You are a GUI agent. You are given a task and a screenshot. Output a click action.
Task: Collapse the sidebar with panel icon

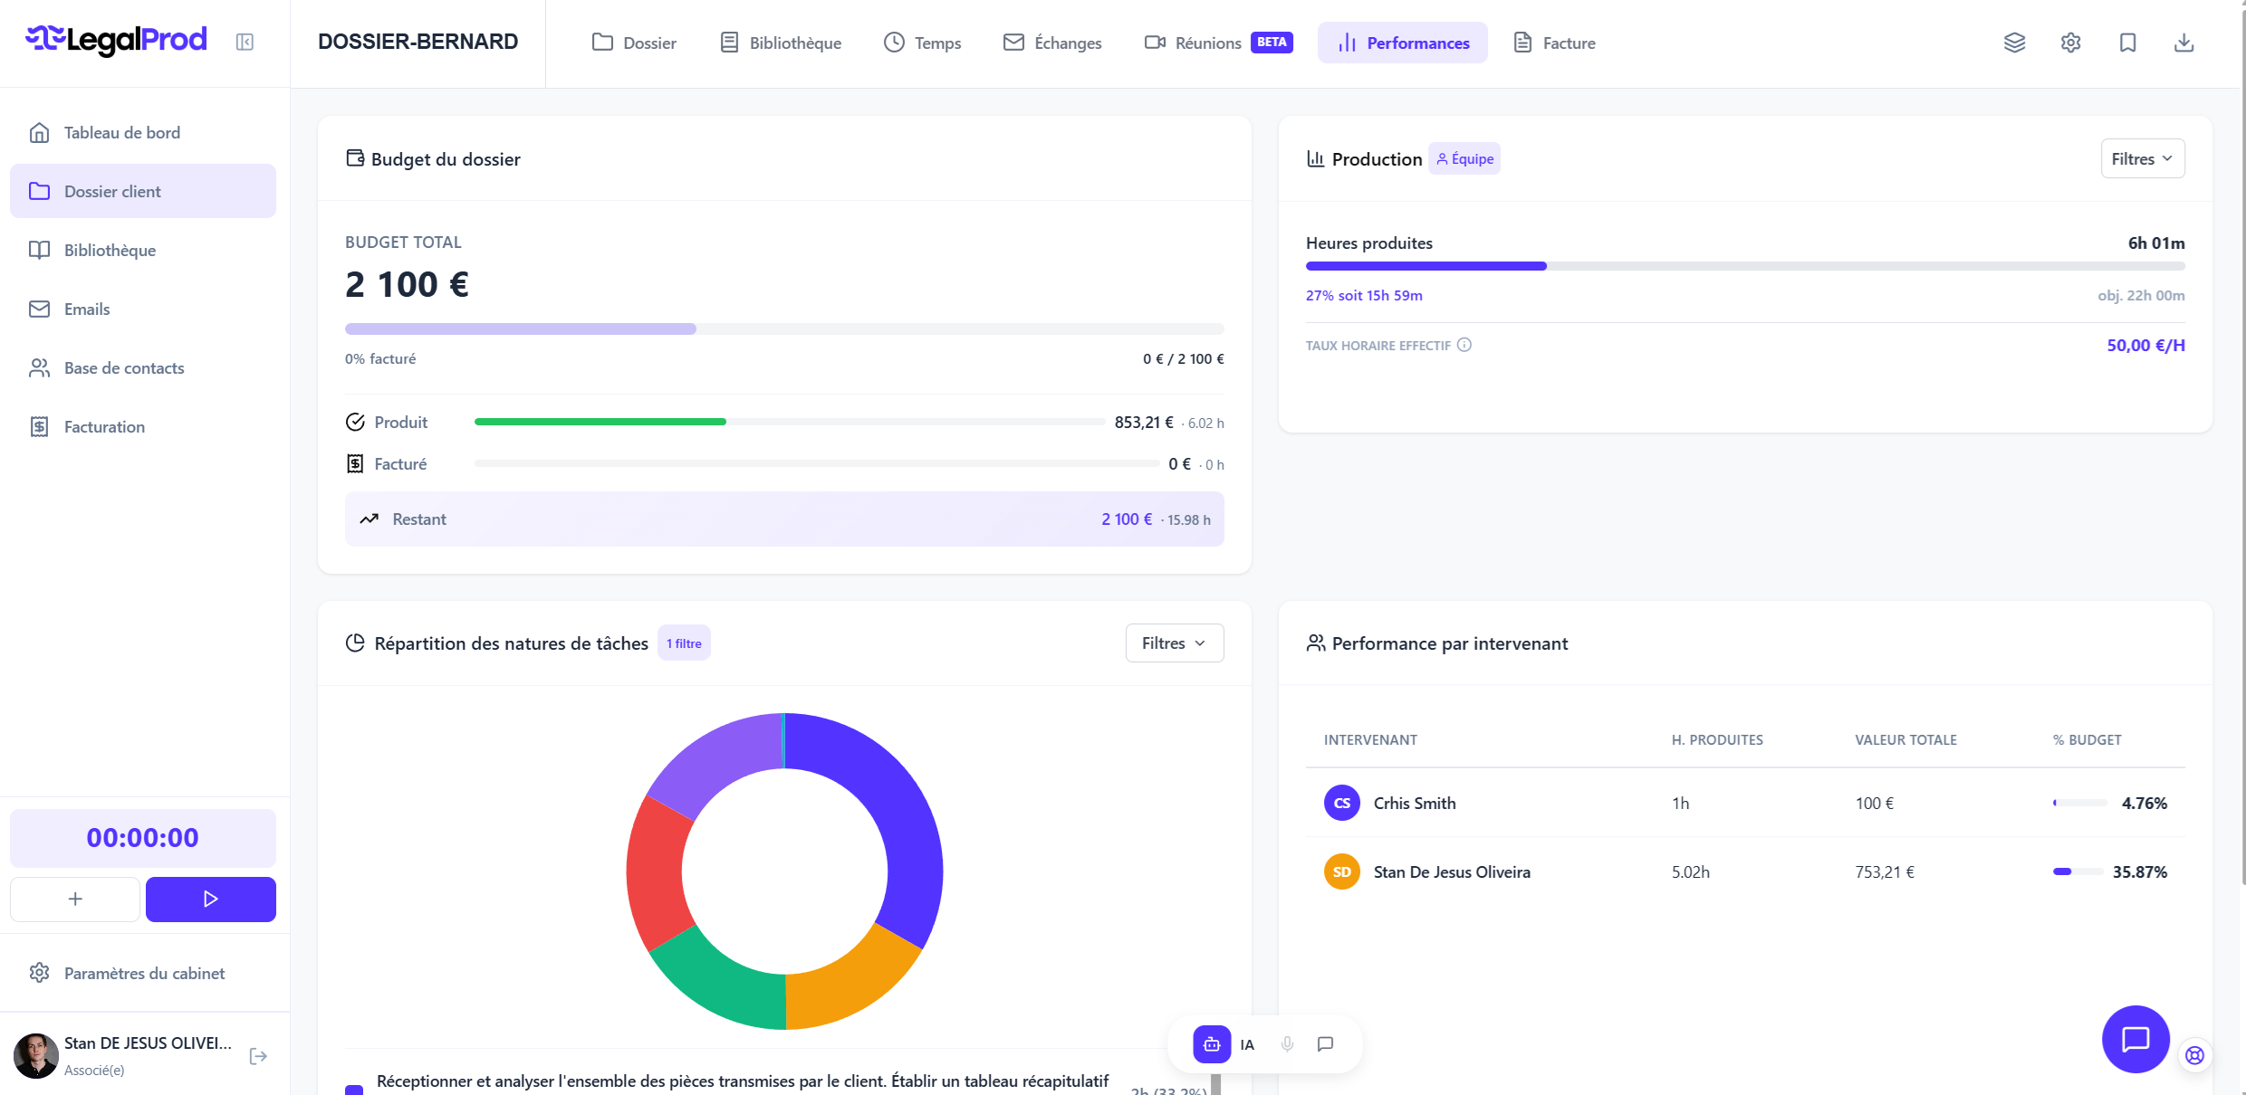point(245,42)
